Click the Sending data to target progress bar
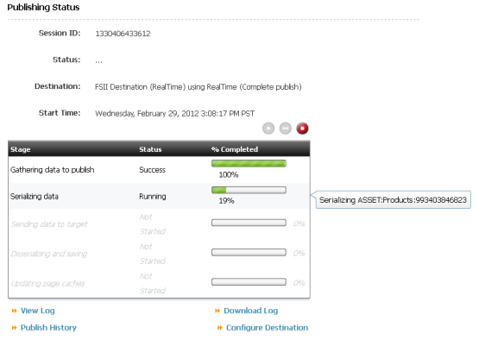 [249, 223]
